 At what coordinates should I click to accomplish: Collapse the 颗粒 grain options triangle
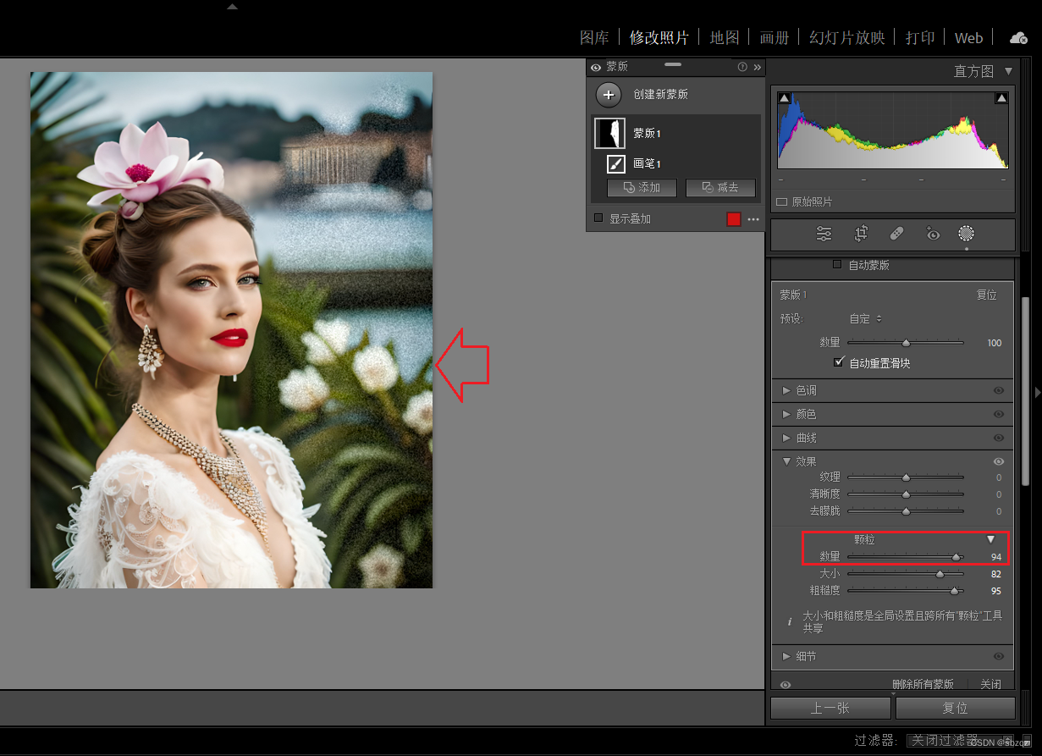(990, 539)
